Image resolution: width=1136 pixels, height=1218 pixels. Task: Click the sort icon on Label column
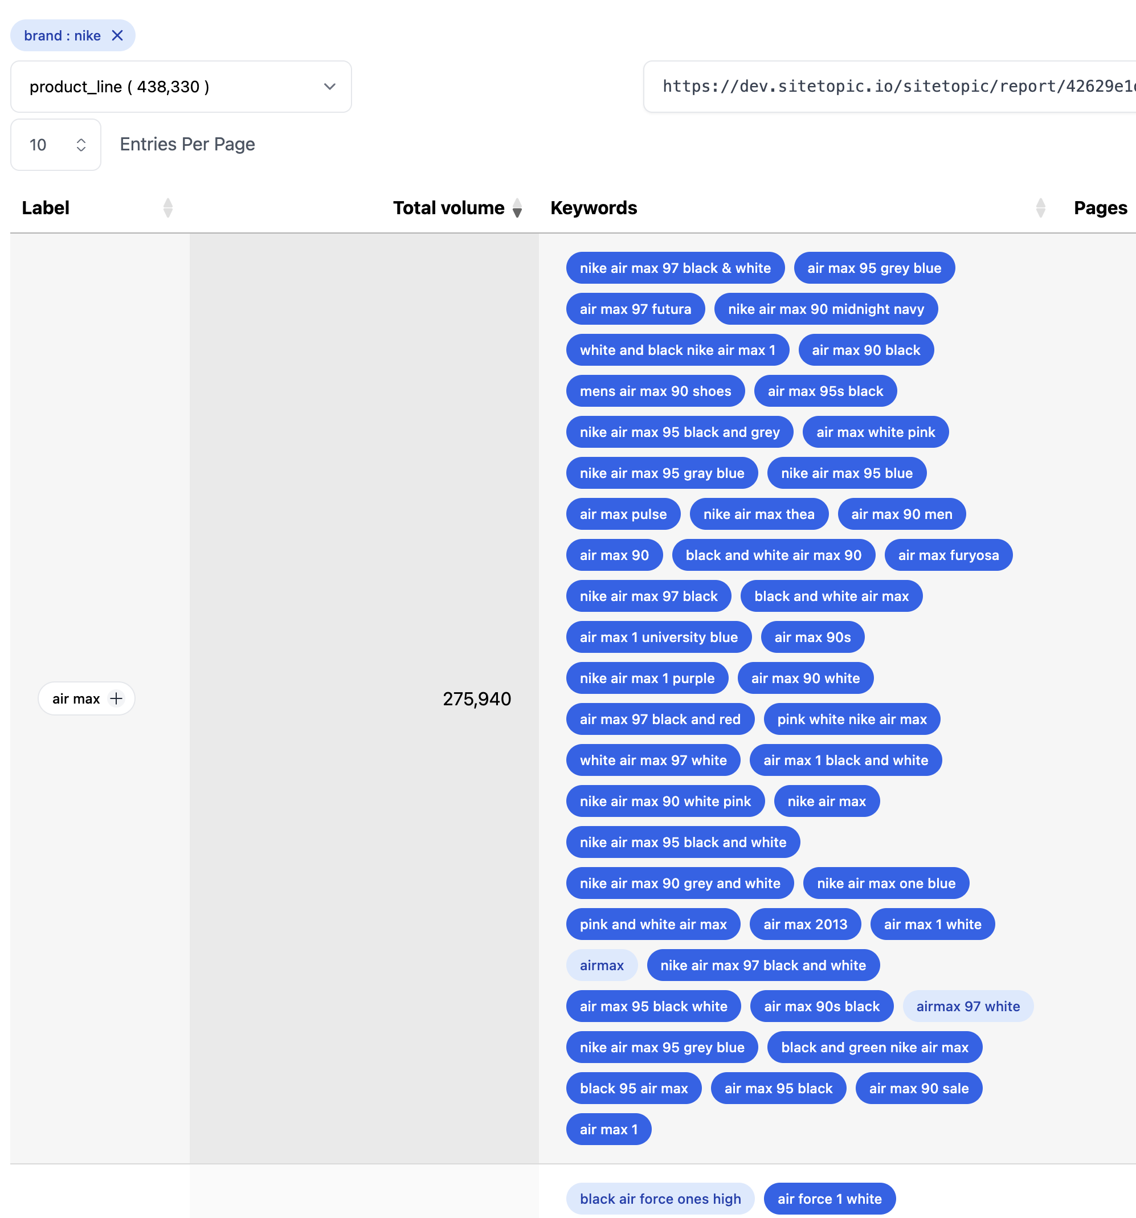coord(169,208)
